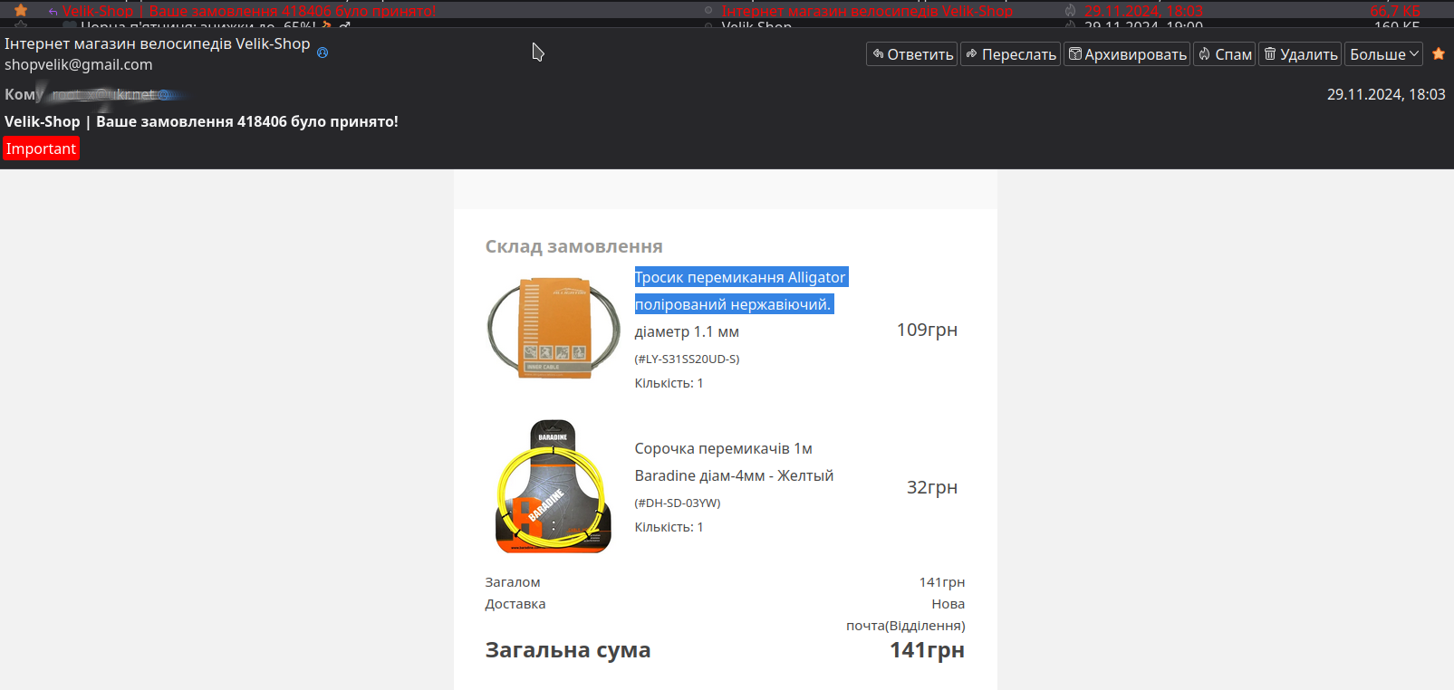Forward the email with Переслать
The width and height of the screenshot is (1454, 690).
1010,54
